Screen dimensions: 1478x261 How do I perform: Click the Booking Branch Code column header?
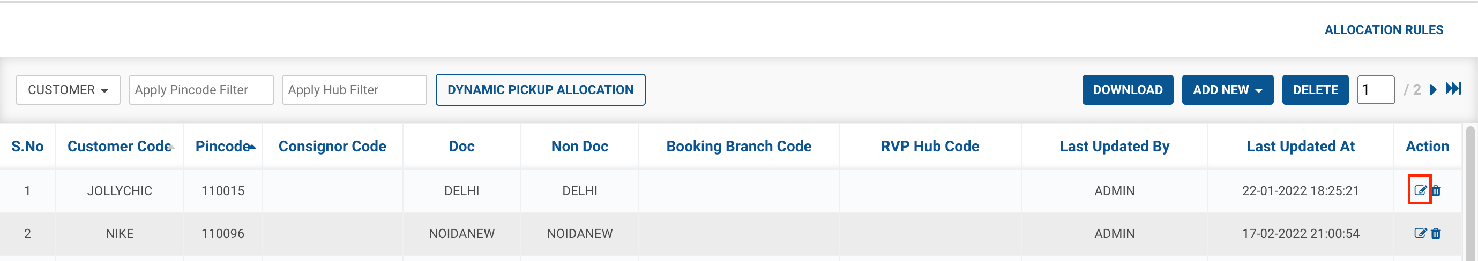pyautogui.click(x=738, y=147)
